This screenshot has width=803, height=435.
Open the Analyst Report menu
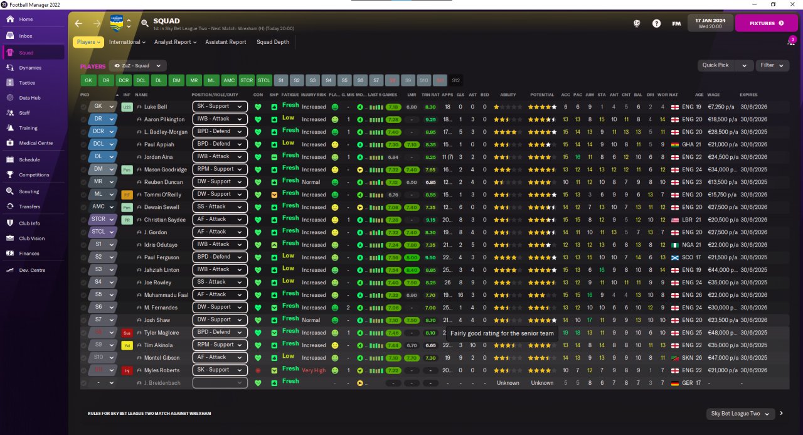(175, 42)
